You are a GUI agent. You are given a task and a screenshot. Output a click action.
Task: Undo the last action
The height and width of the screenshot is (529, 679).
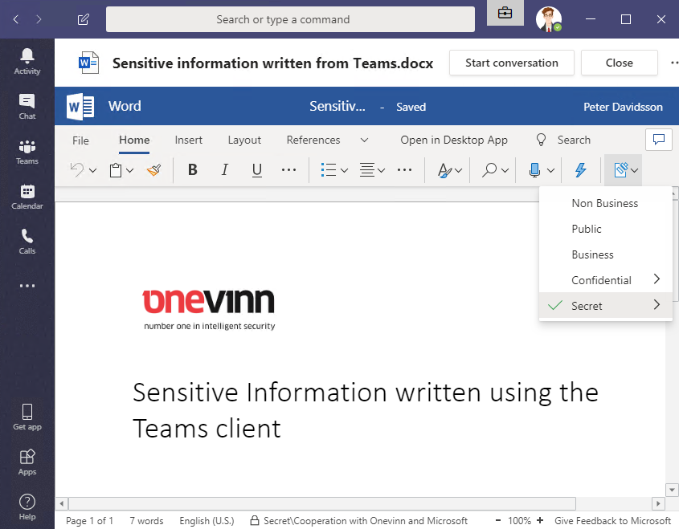pos(76,170)
